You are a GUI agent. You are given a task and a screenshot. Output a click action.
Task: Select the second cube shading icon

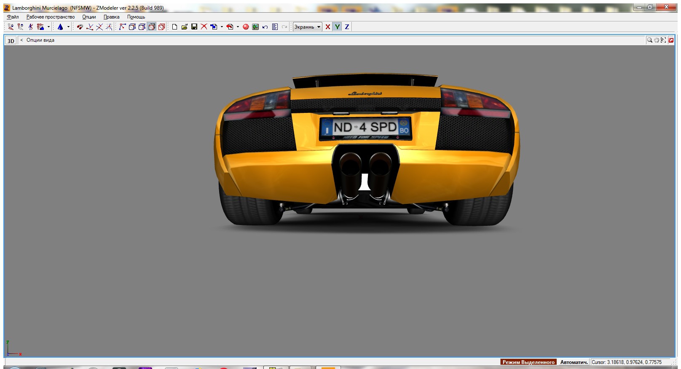[142, 27]
